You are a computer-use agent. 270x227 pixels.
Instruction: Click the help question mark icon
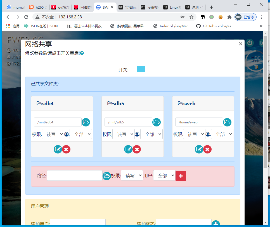[82, 53]
